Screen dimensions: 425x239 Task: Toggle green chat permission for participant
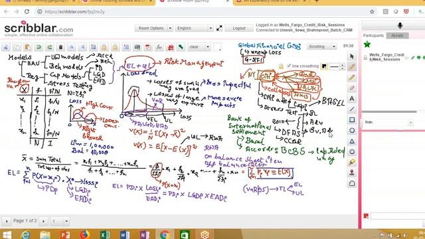(x=419, y=58)
